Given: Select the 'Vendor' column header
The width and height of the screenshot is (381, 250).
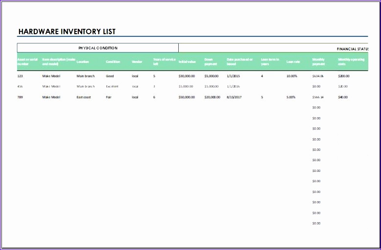Looking at the screenshot, I should [x=137, y=62].
